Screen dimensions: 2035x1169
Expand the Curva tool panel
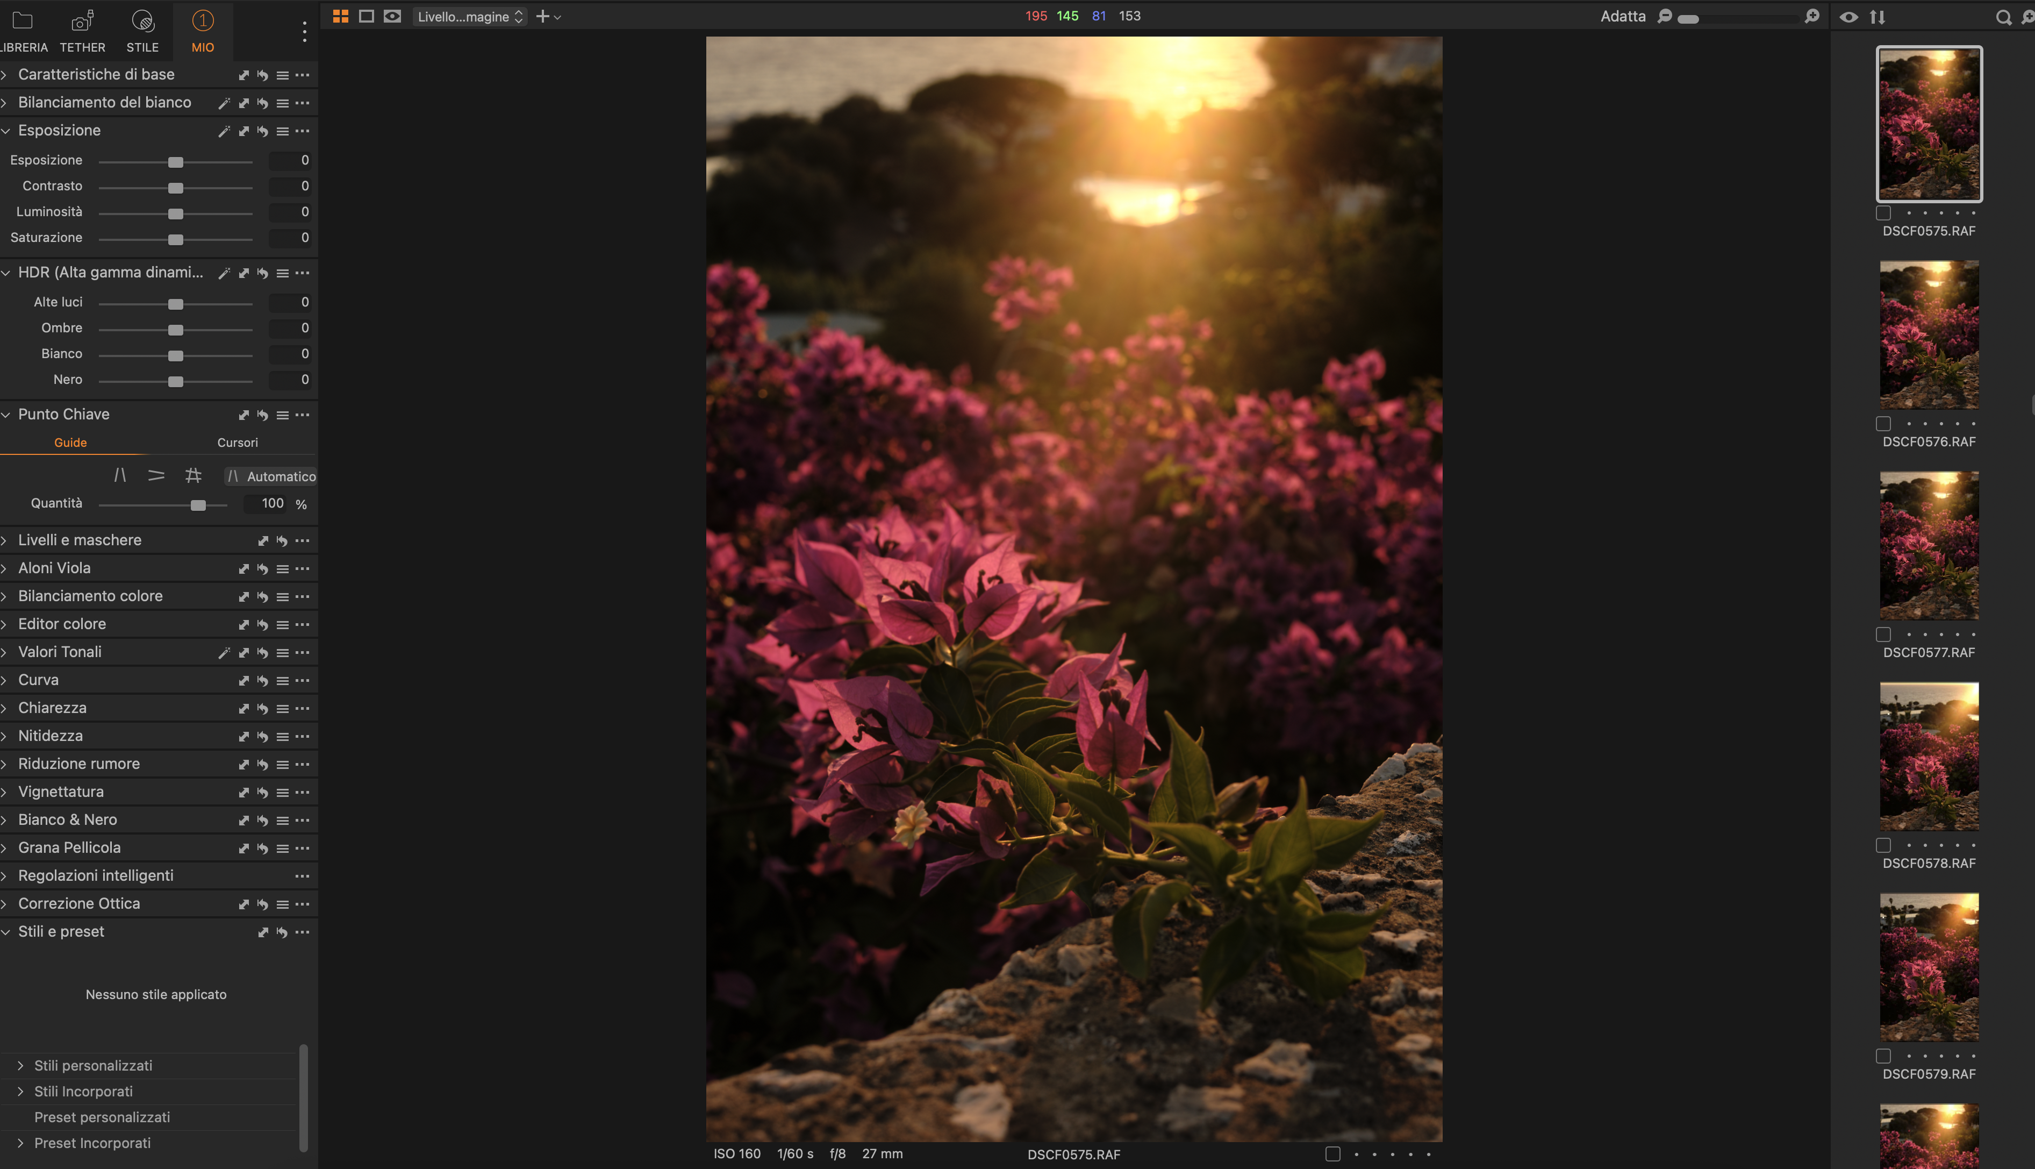coord(39,679)
